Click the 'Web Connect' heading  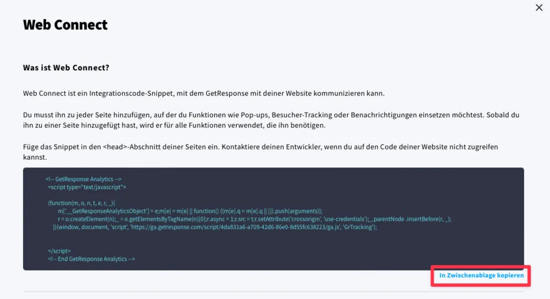65,25
